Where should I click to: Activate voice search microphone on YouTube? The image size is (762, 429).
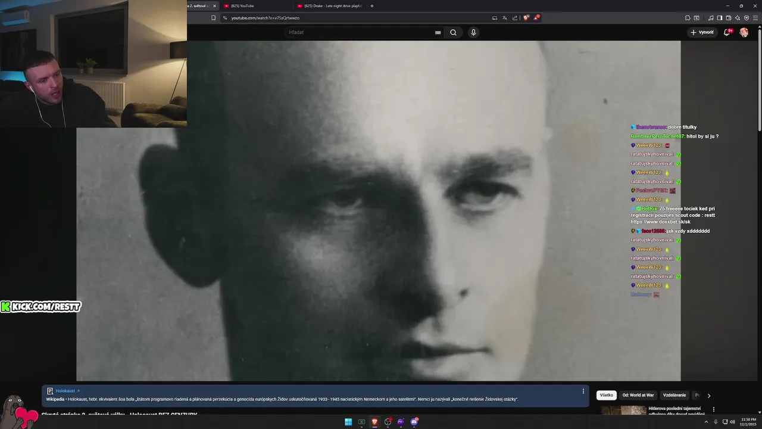[x=473, y=33]
